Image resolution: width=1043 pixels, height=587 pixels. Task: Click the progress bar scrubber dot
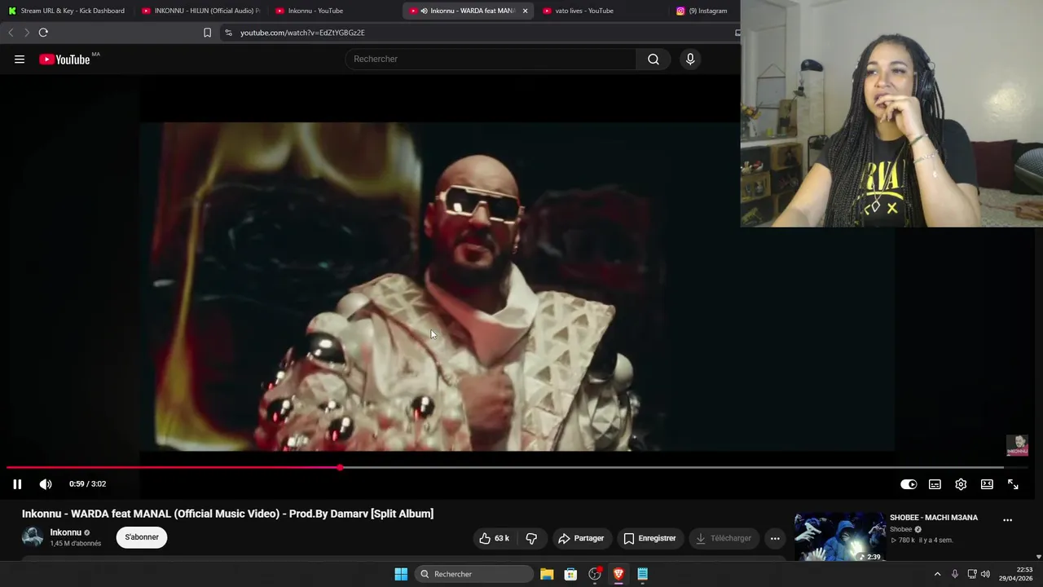[x=340, y=468]
